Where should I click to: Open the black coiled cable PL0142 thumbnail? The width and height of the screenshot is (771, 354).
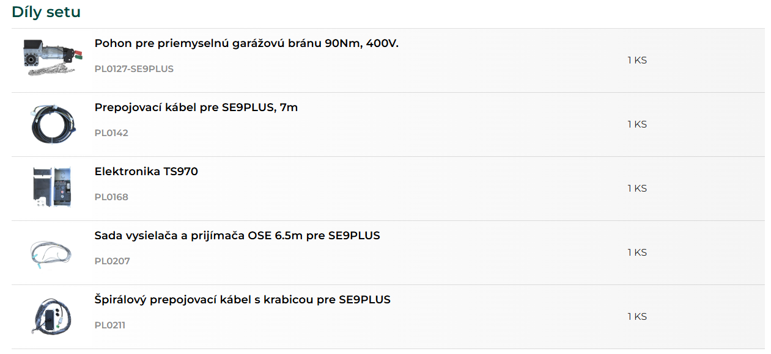coord(52,125)
